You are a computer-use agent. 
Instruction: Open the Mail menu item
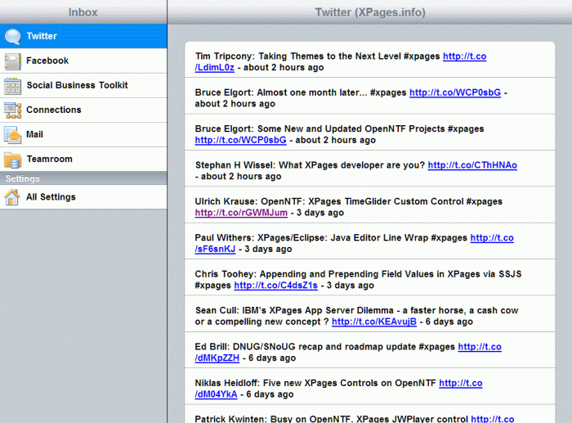(x=83, y=134)
